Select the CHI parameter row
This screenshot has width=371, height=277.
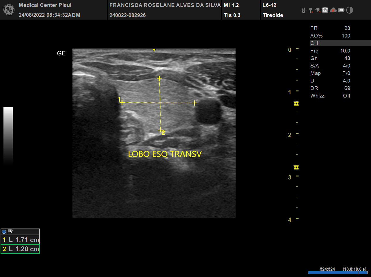point(340,43)
